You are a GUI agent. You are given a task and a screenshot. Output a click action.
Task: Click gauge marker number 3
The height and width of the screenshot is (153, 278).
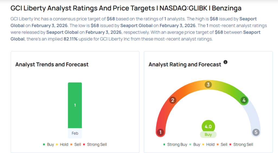click(208, 84)
